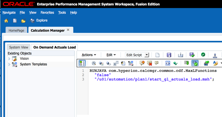
Task: Select the Calculation Manager tab
Action: tap(48, 30)
